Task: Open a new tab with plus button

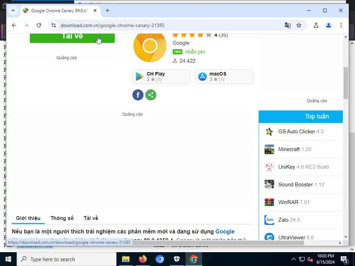Action: [107, 10]
